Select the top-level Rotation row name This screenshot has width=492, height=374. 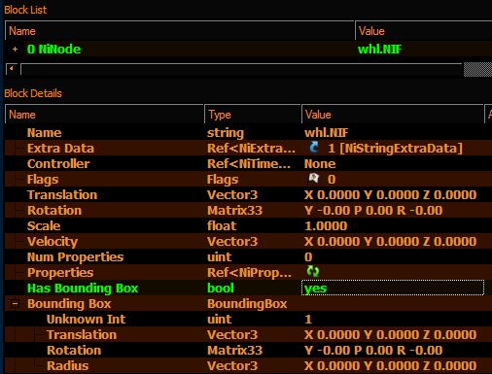point(54,211)
